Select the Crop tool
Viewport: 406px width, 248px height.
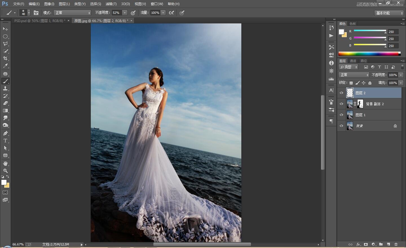tap(5, 58)
